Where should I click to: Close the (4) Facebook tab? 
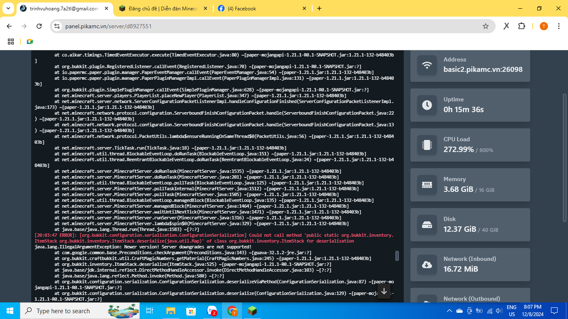click(304, 8)
